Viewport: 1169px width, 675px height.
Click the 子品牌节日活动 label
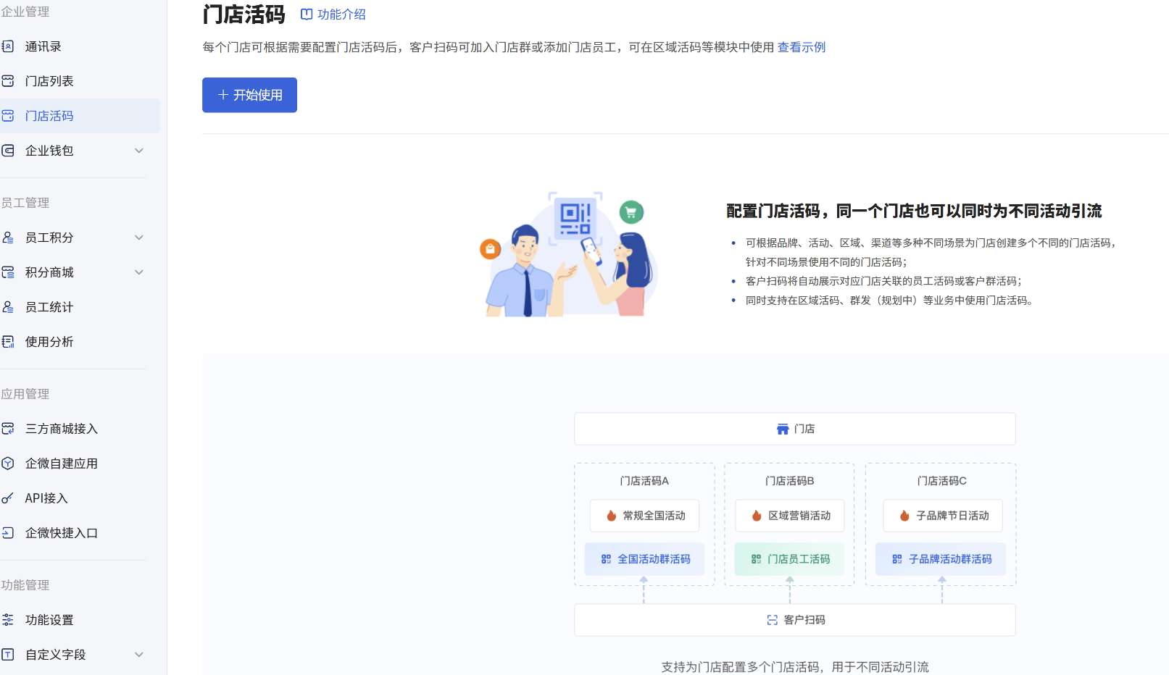click(x=943, y=516)
